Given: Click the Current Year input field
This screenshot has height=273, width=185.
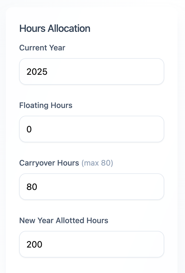Looking at the screenshot, I should point(91,71).
